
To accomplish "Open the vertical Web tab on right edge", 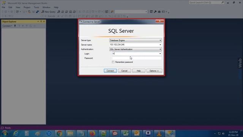I will pos(240,63).
